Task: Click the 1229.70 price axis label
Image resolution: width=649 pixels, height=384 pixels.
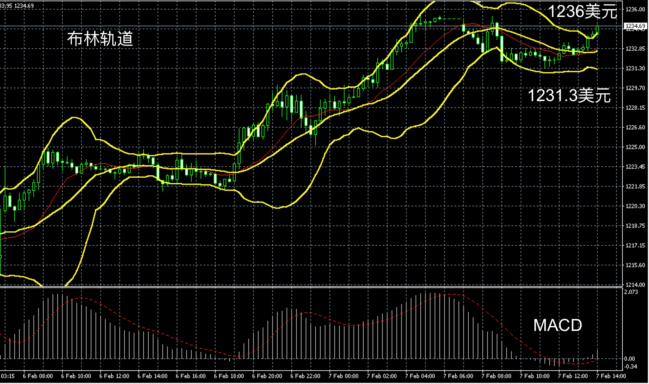Action: [x=635, y=88]
